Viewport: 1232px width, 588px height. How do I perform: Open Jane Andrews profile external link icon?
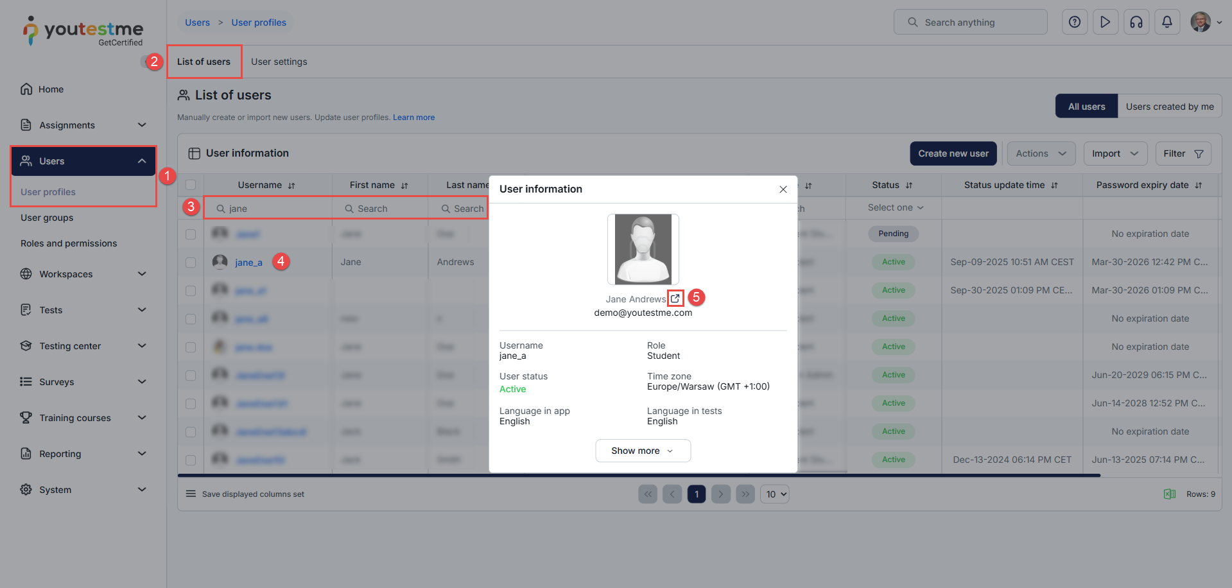tap(675, 298)
